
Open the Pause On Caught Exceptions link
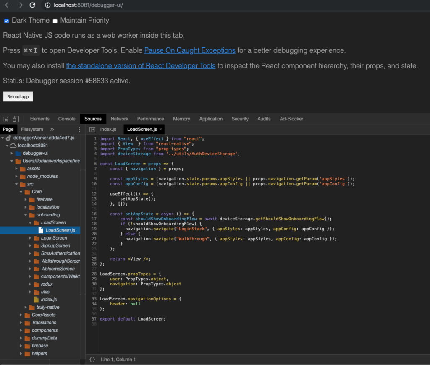[190, 50]
